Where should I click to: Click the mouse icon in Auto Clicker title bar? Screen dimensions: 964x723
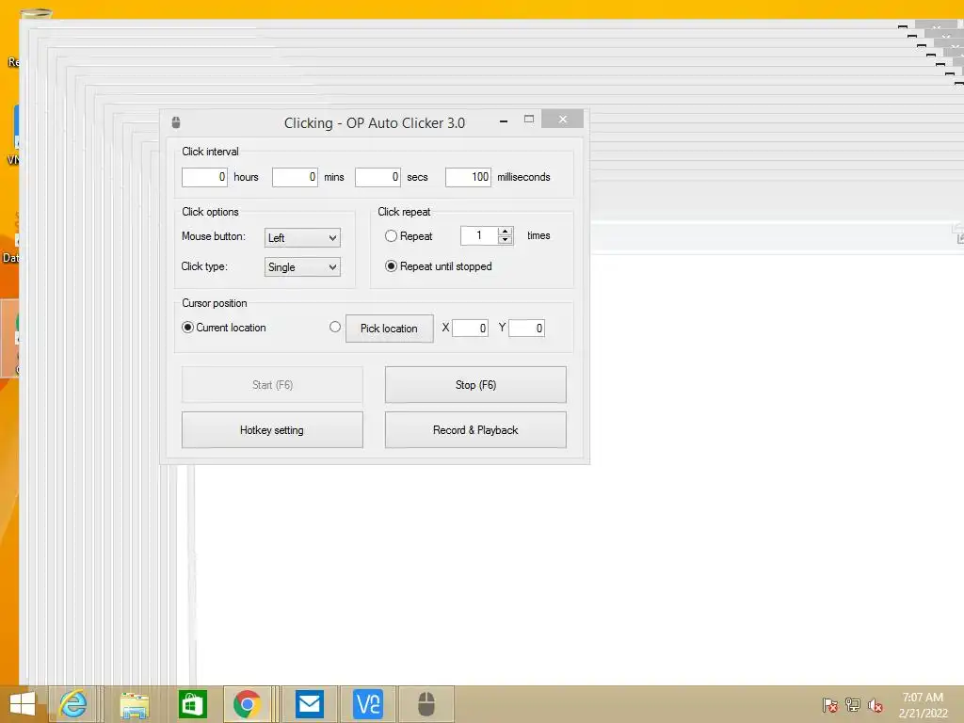tap(176, 122)
